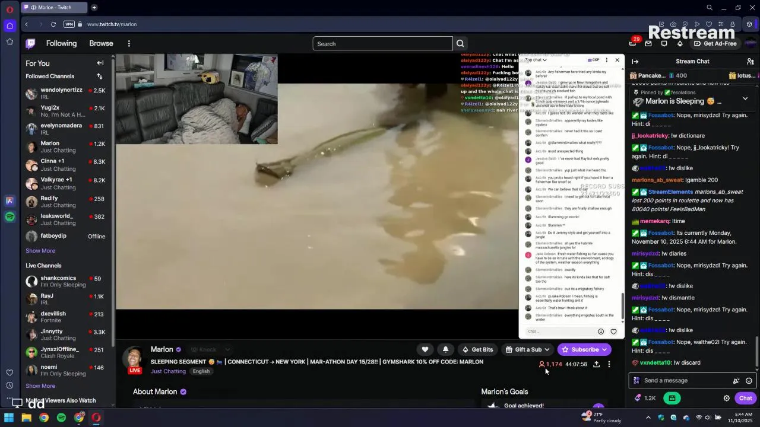Open a new browser tab

coord(94,8)
